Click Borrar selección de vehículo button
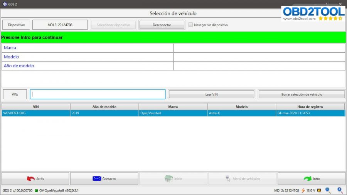This screenshot has height=195, width=347. click(x=302, y=94)
